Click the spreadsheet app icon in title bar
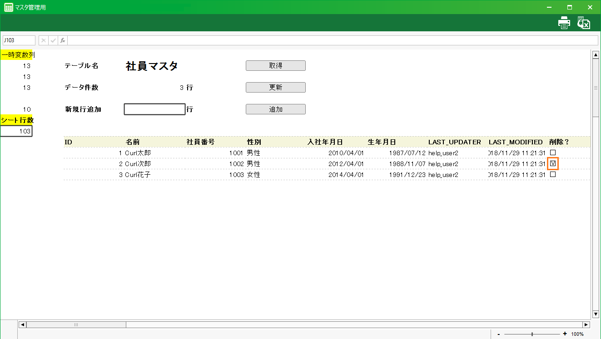601x339 pixels. point(8,7)
